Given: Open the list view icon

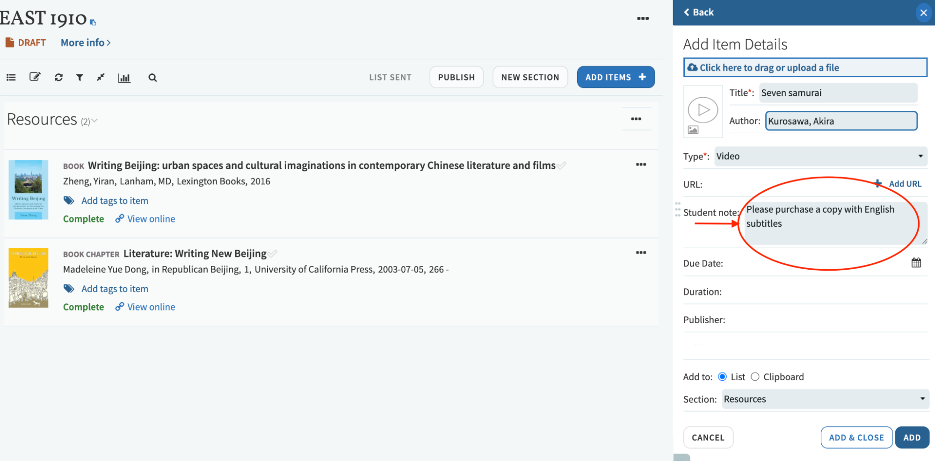Looking at the screenshot, I should point(11,77).
